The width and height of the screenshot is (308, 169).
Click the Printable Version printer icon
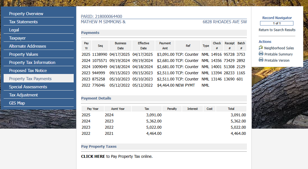tap(261, 60)
